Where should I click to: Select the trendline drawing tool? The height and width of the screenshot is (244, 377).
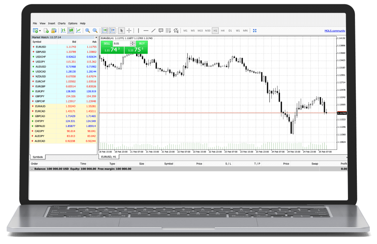click(x=153, y=30)
